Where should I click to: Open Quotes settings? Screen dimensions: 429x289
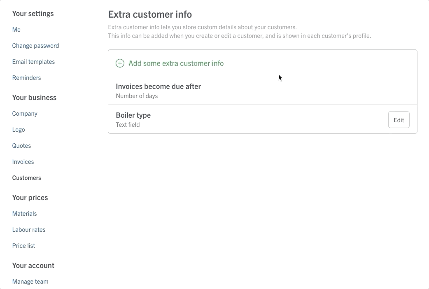point(21,146)
